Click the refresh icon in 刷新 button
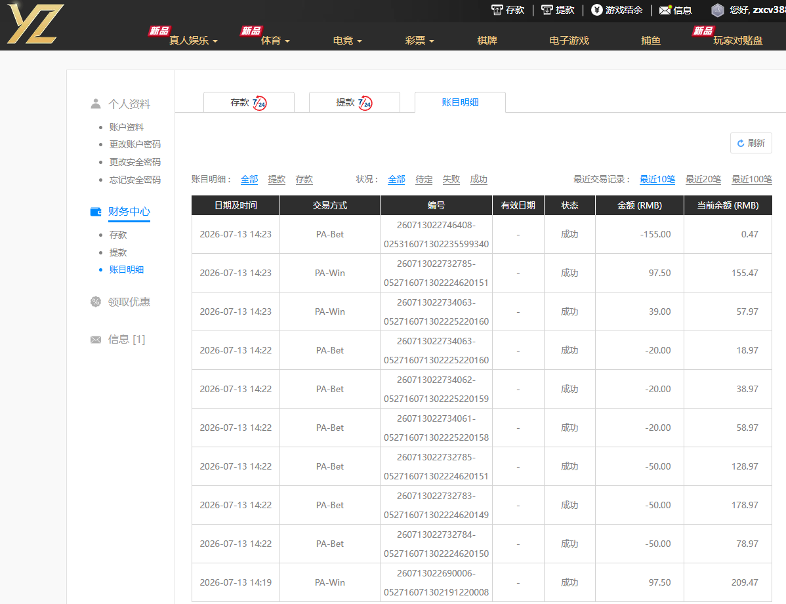The height and width of the screenshot is (604, 786). point(741,144)
